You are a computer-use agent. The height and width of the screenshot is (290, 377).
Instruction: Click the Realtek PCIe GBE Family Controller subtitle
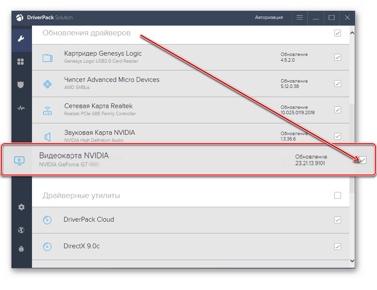[x=100, y=114]
